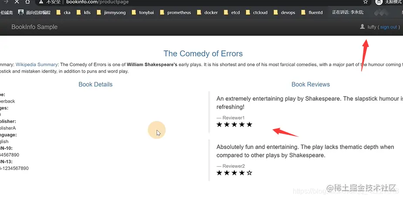
Task: Click the Reviewer2 name label
Action: point(234,166)
